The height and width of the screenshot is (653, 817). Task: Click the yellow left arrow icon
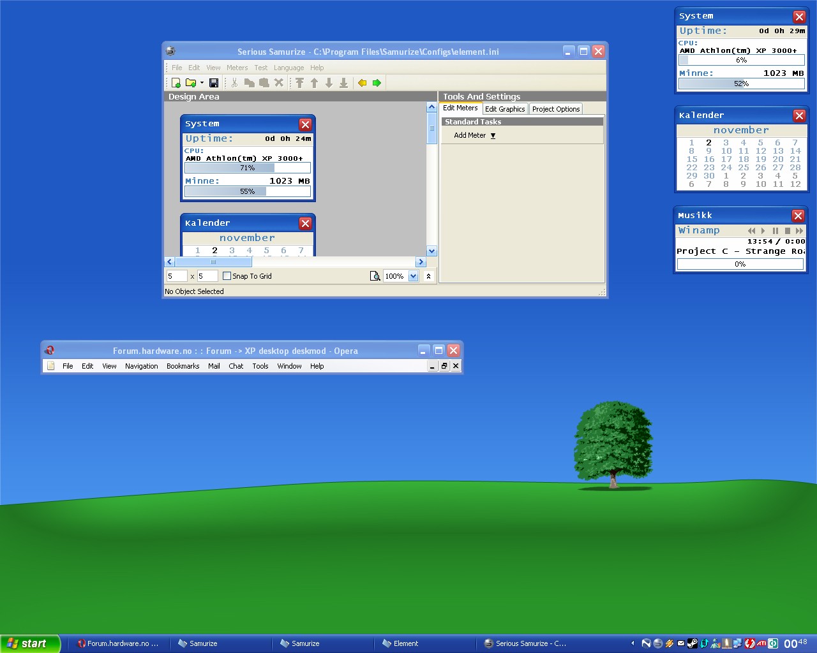363,83
